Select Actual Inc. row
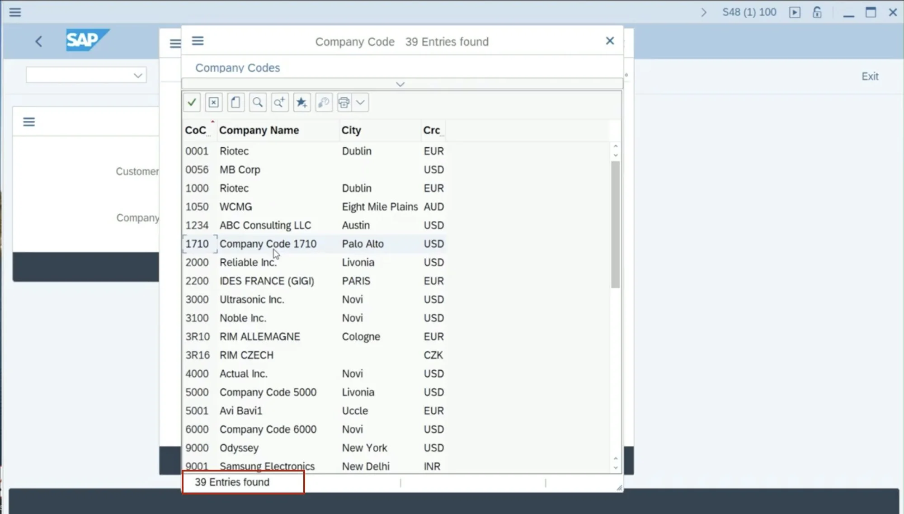Viewport: 904px width, 514px height. coord(314,373)
